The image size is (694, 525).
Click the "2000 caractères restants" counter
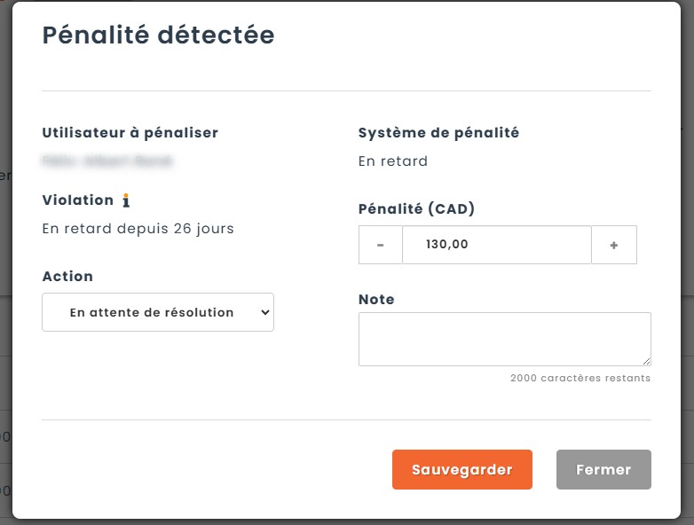pyautogui.click(x=580, y=378)
